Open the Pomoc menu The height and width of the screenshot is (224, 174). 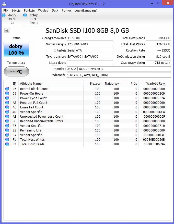(x=67, y=11)
